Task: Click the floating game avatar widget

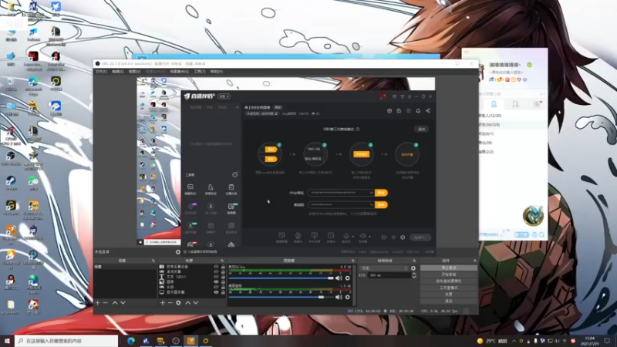Action: 533,215
